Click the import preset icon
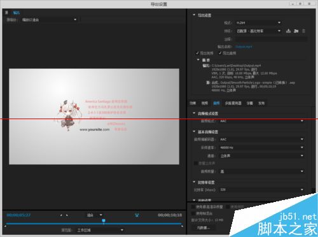318x237 pixels. point(296,31)
